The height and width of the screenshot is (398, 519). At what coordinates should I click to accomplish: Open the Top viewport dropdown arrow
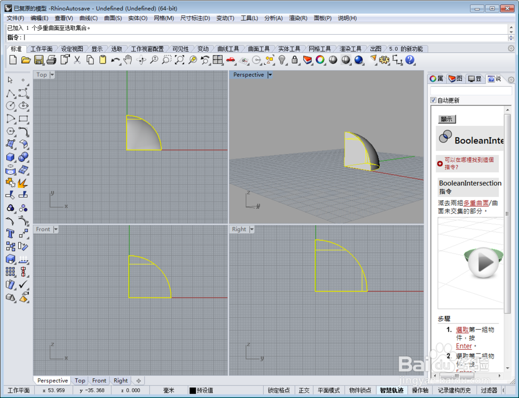click(x=52, y=75)
